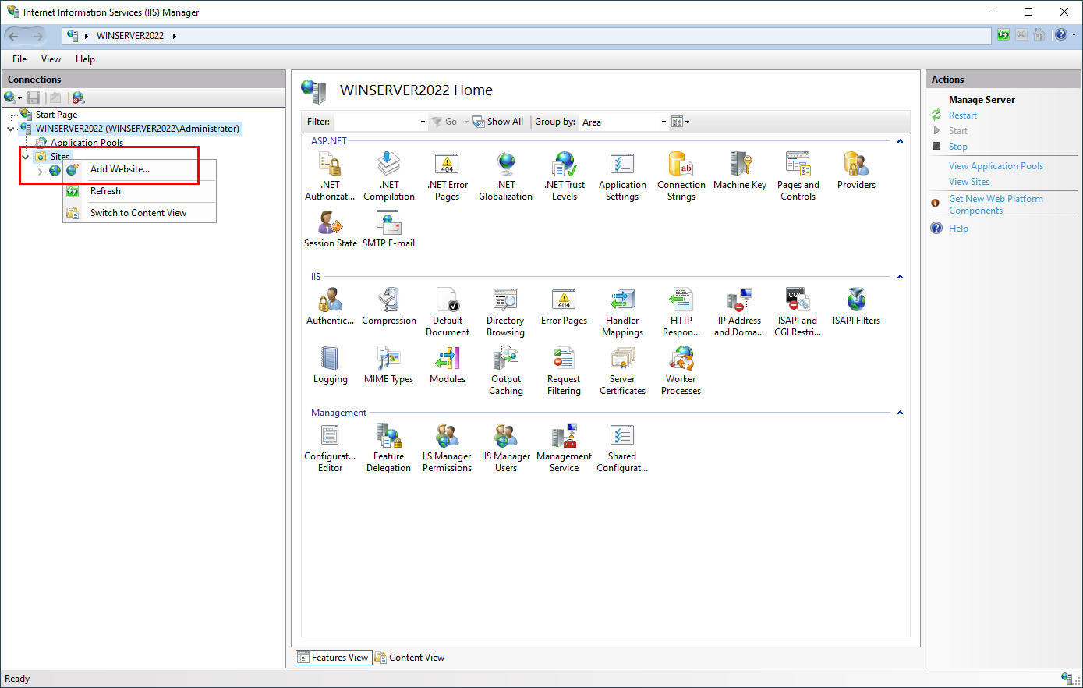The image size is (1083, 688).
Task: Open the .NET Globalization feature
Action: coord(505,176)
